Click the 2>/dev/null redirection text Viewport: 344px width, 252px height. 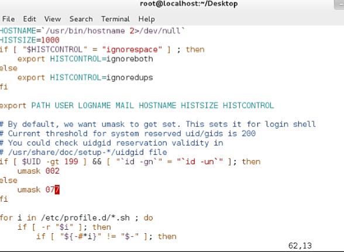coord(155,31)
